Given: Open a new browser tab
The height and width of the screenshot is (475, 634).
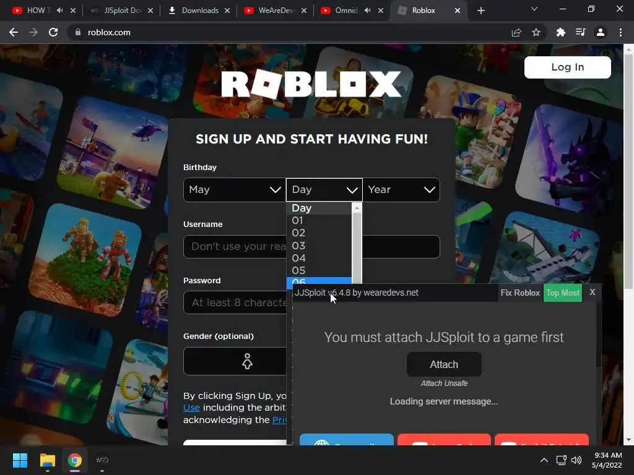Looking at the screenshot, I should click(480, 11).
